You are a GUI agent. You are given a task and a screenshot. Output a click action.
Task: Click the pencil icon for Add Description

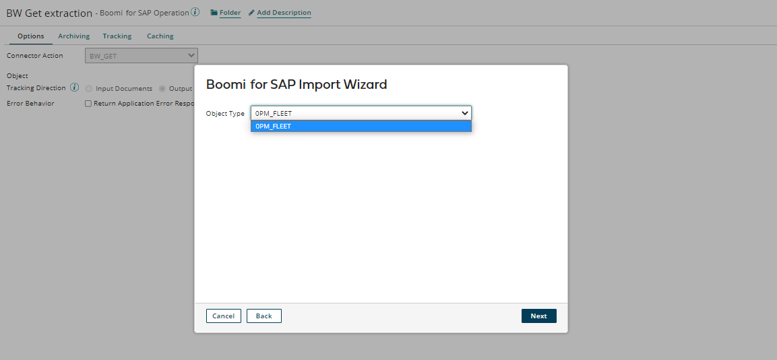[x=251, y=13]
